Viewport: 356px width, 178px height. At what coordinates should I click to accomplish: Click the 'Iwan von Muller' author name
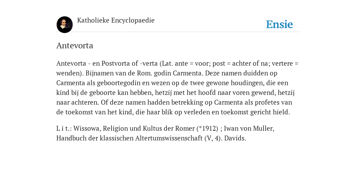[x=249, y=129]
